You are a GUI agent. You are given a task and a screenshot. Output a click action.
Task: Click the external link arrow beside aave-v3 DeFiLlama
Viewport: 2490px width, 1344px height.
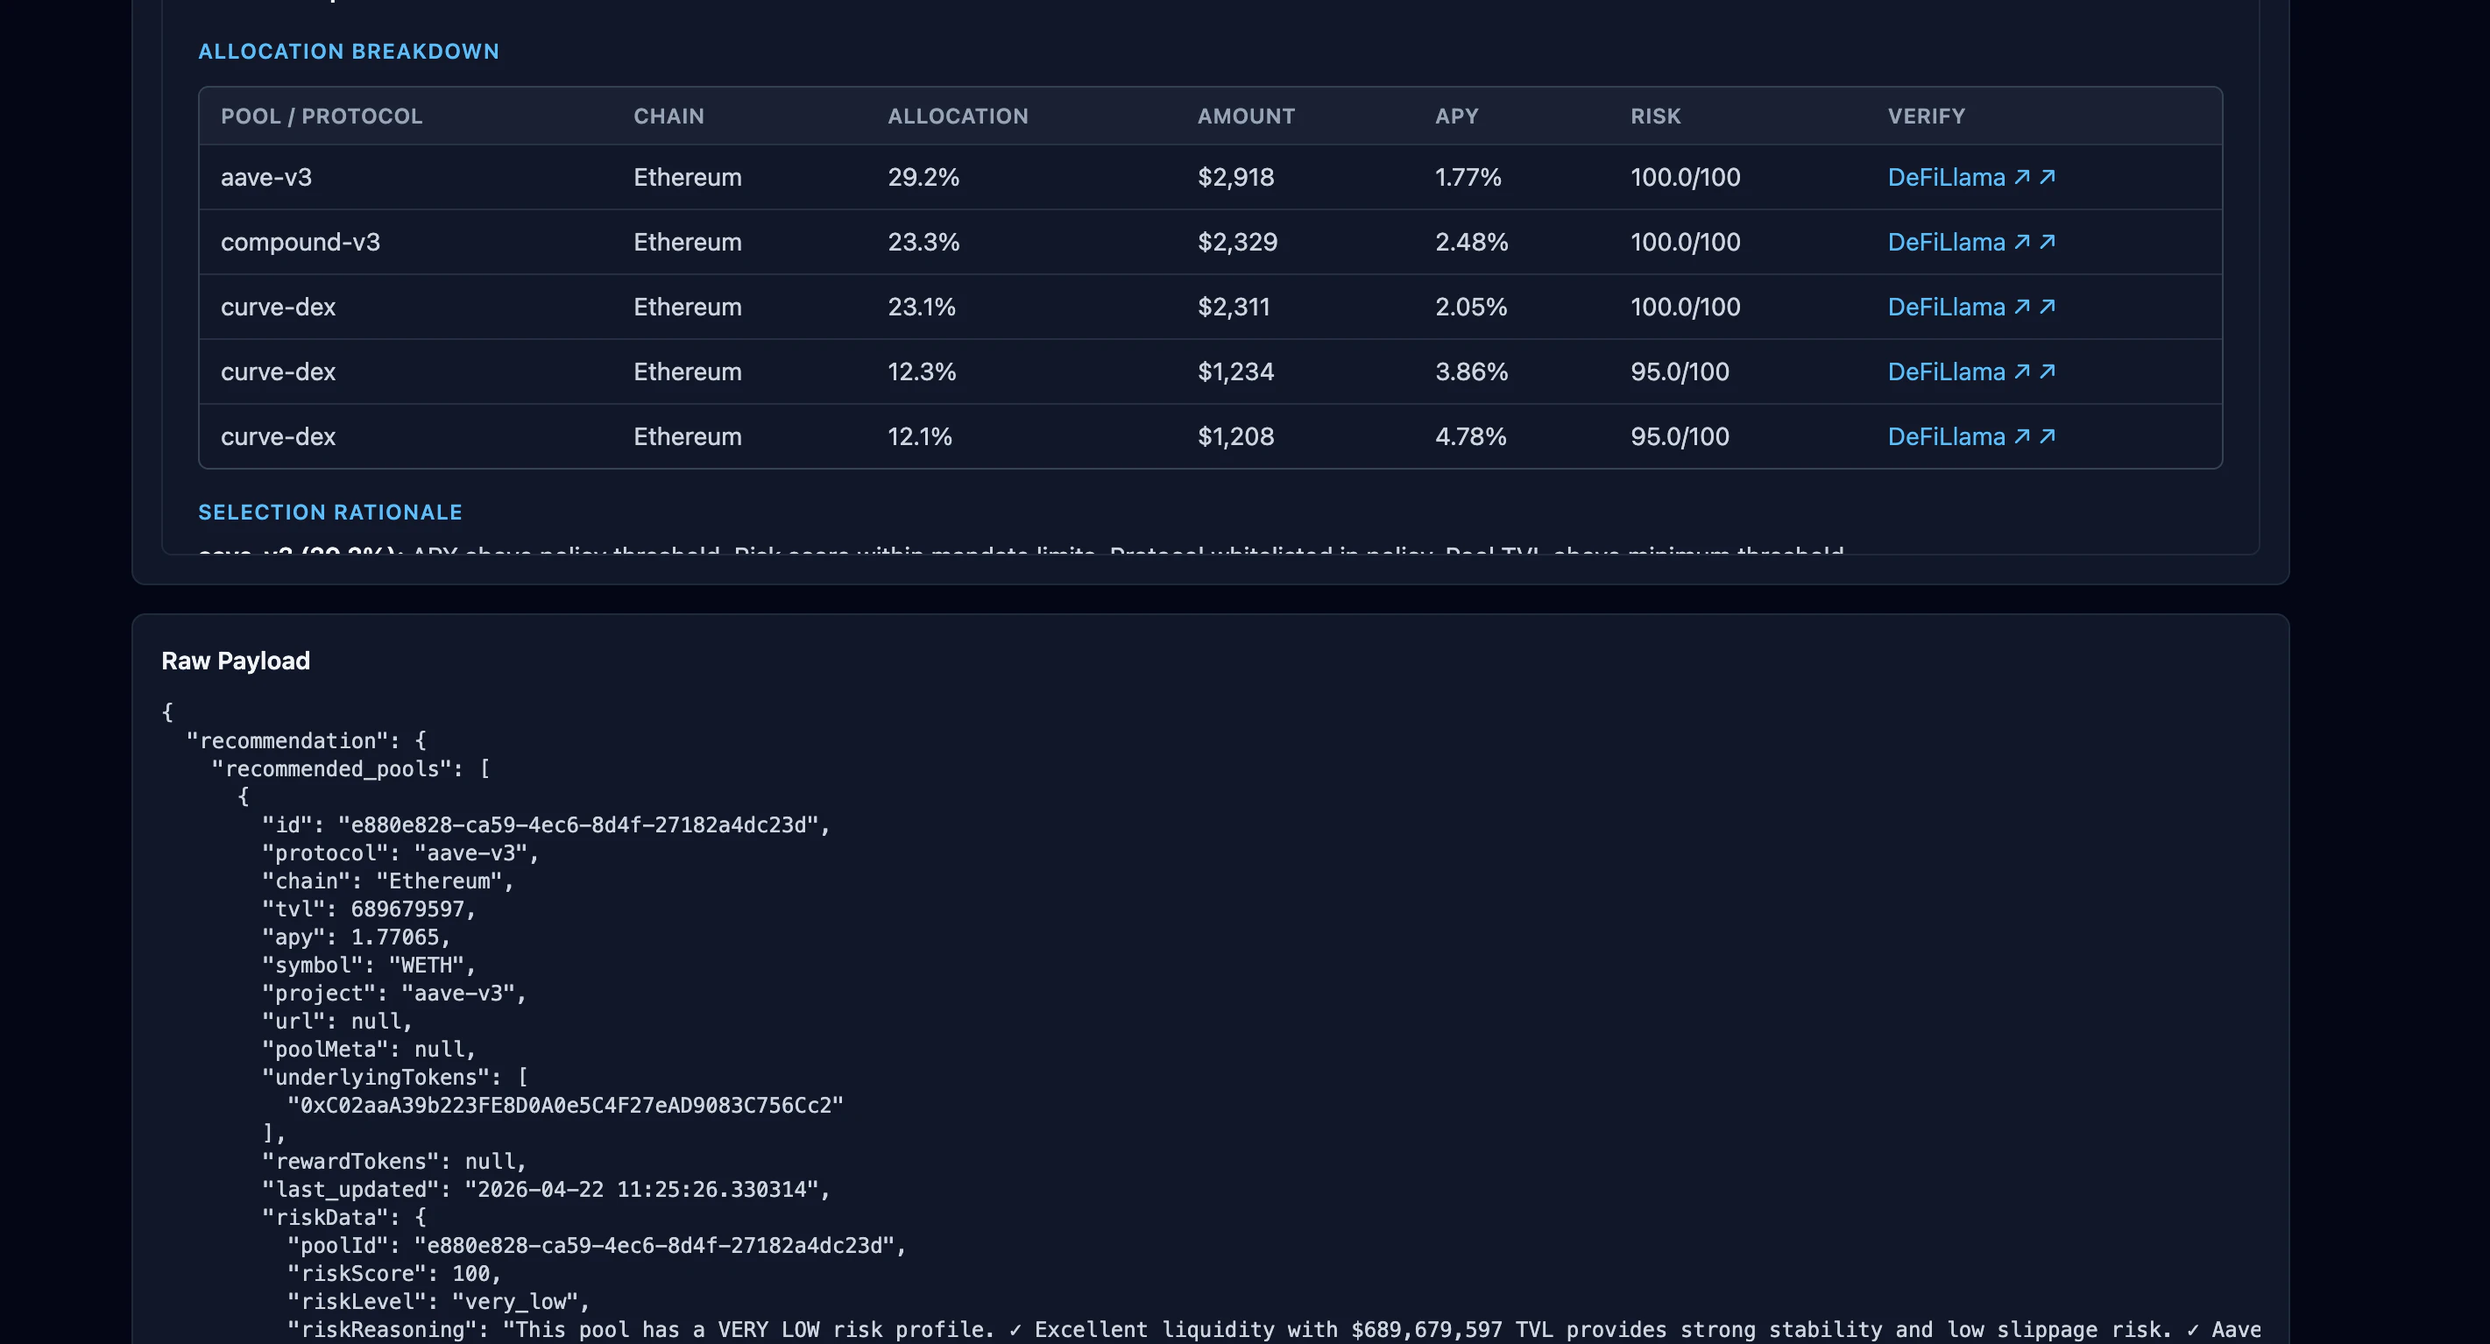[x=2024, y=177]
